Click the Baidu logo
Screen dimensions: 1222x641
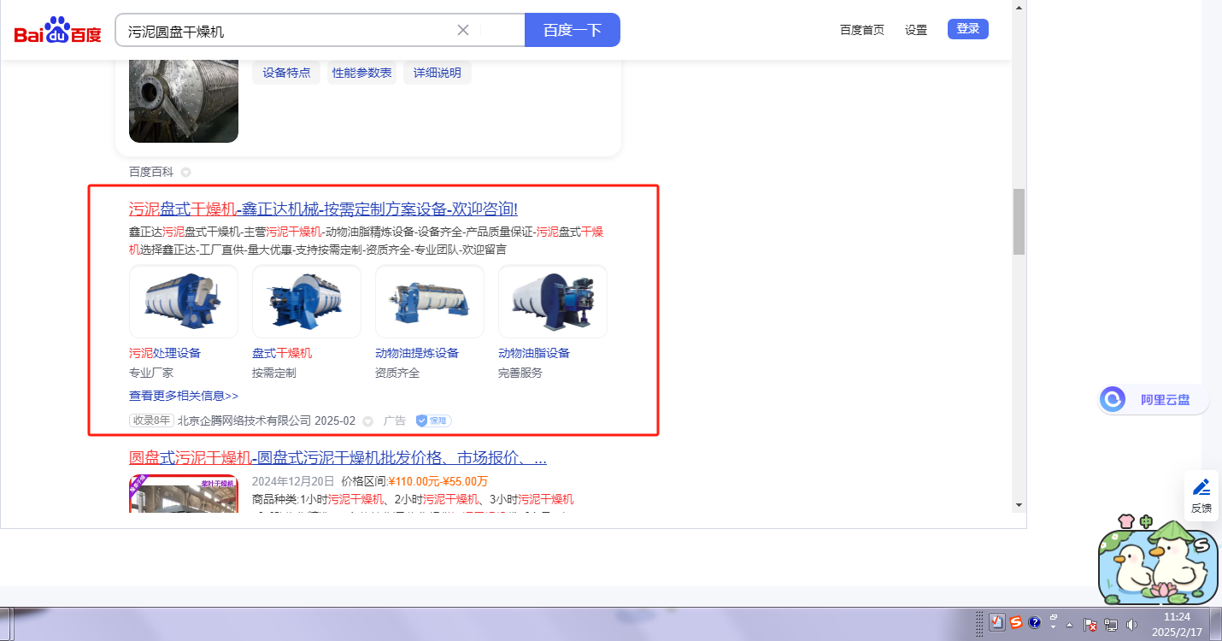(57, 31)
